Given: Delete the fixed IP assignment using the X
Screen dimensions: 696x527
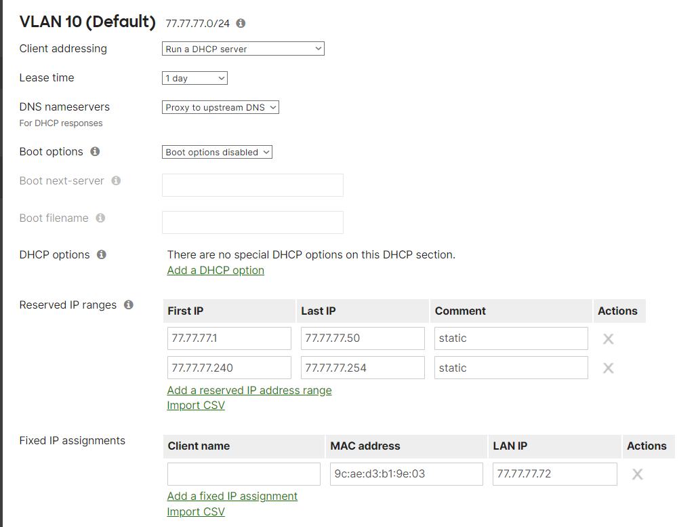Looking at the screenshot, I should tap(637, 474).
